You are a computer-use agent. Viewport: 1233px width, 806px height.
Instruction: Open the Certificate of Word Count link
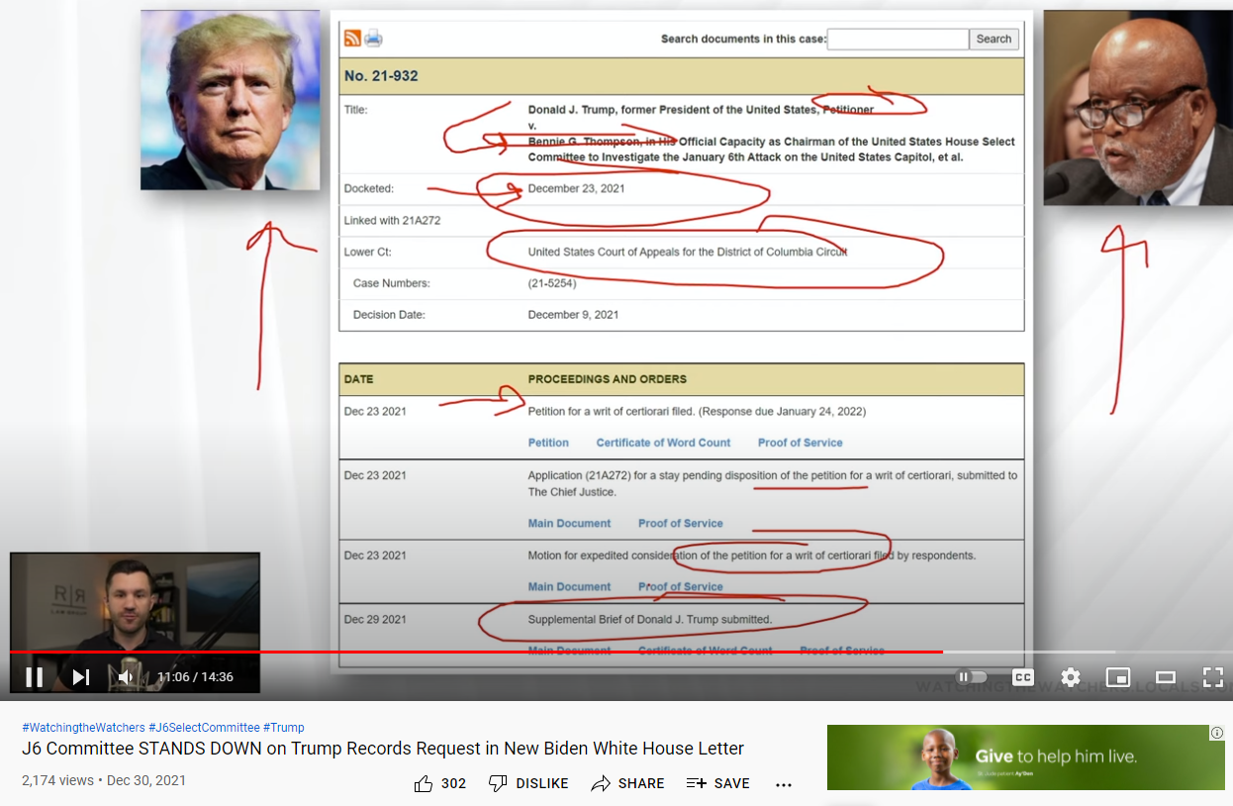[x=663, y=443]
